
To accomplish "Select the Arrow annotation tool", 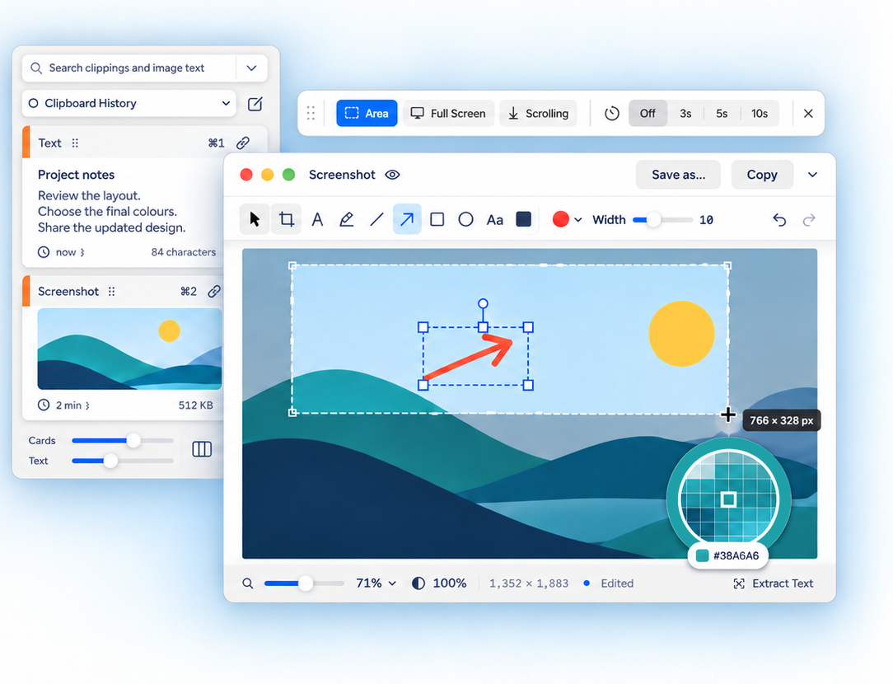I will pos(407,219).
